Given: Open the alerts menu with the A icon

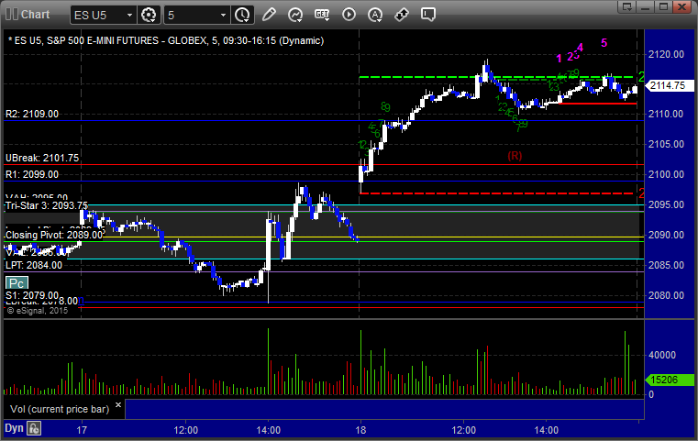Looking at the screenshot, I should coord(375,15).
